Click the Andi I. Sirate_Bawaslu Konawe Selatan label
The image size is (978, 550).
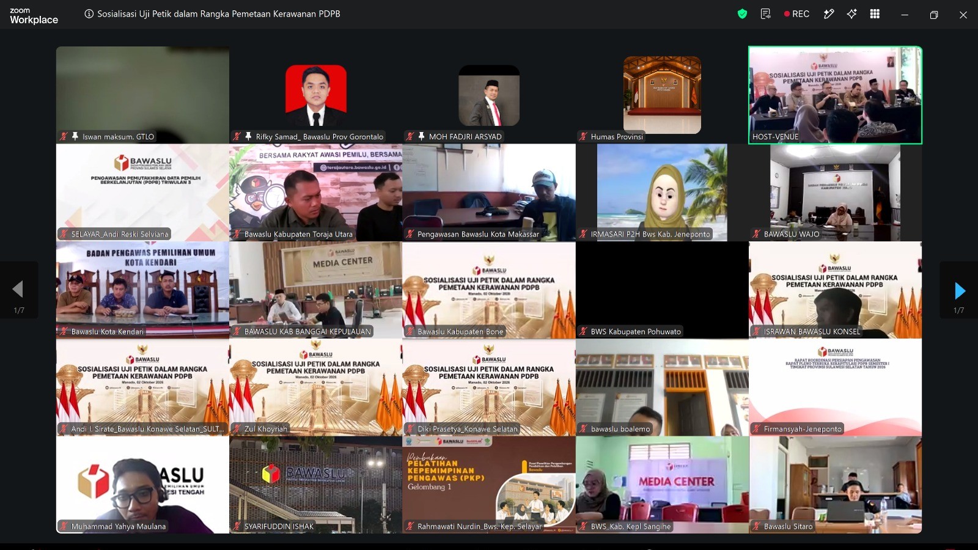tap(147, 429)
